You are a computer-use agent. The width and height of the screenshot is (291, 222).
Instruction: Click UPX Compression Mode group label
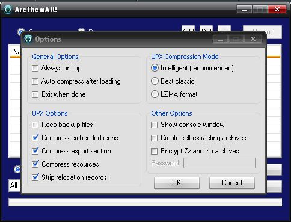pos(185,57)
